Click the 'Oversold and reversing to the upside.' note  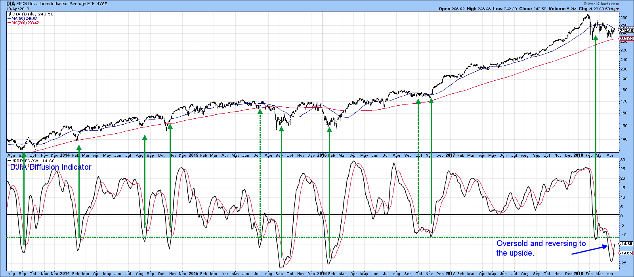point(541,248)
